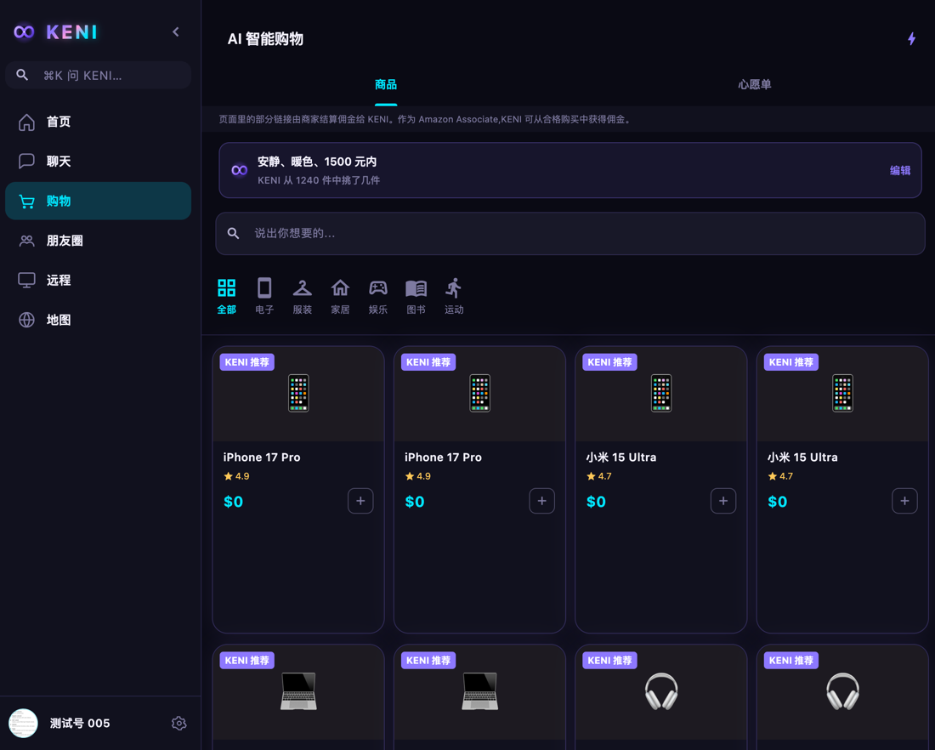Screen dimensions: 935x750
Task: Click KENI 推荐 badge on first iPhone card
Action: tap(246, 362)
